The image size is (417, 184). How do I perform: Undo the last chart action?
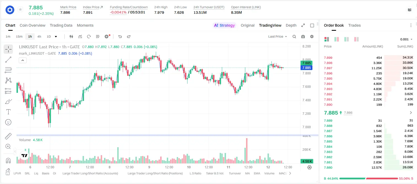coord(120,37)
